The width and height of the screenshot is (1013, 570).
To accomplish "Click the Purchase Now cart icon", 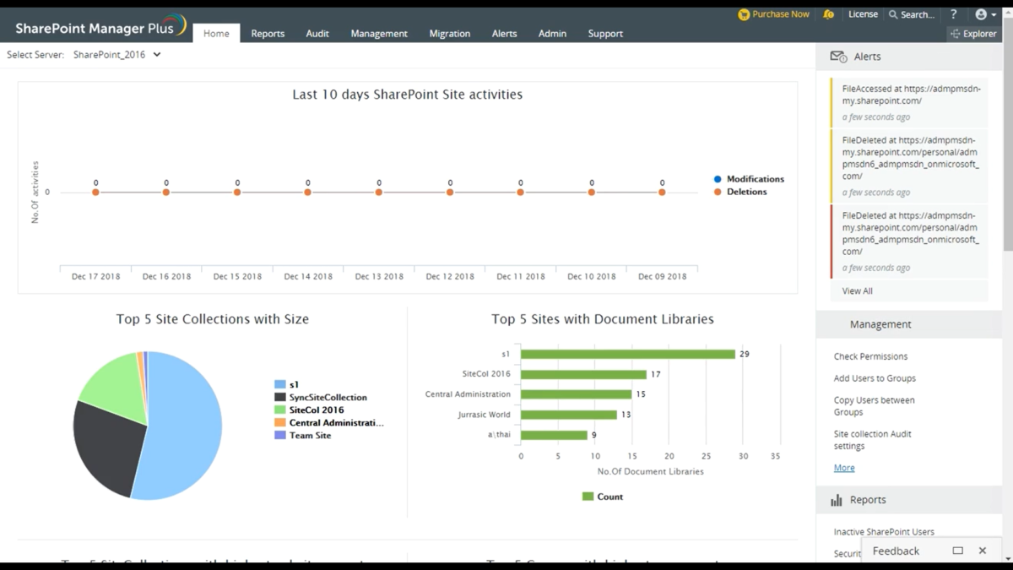I will click(x=743, y=14).
